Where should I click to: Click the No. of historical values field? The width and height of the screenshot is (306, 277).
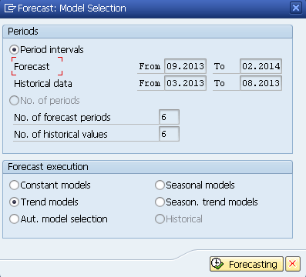pos(169,134)
